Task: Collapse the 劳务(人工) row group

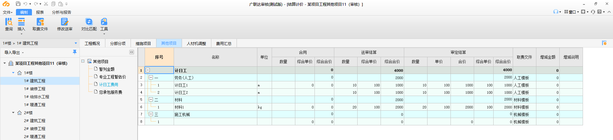Action: pyautogui.click(x=151, y=77)
